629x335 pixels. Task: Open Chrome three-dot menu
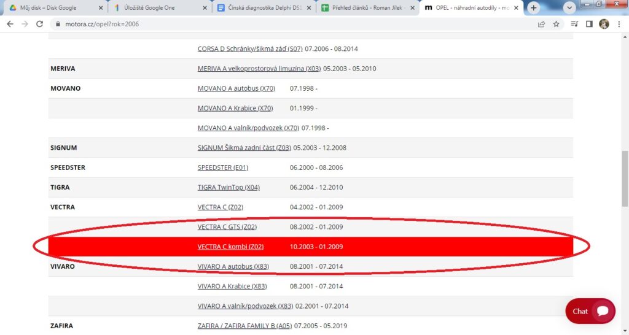(x=619, y=24)
